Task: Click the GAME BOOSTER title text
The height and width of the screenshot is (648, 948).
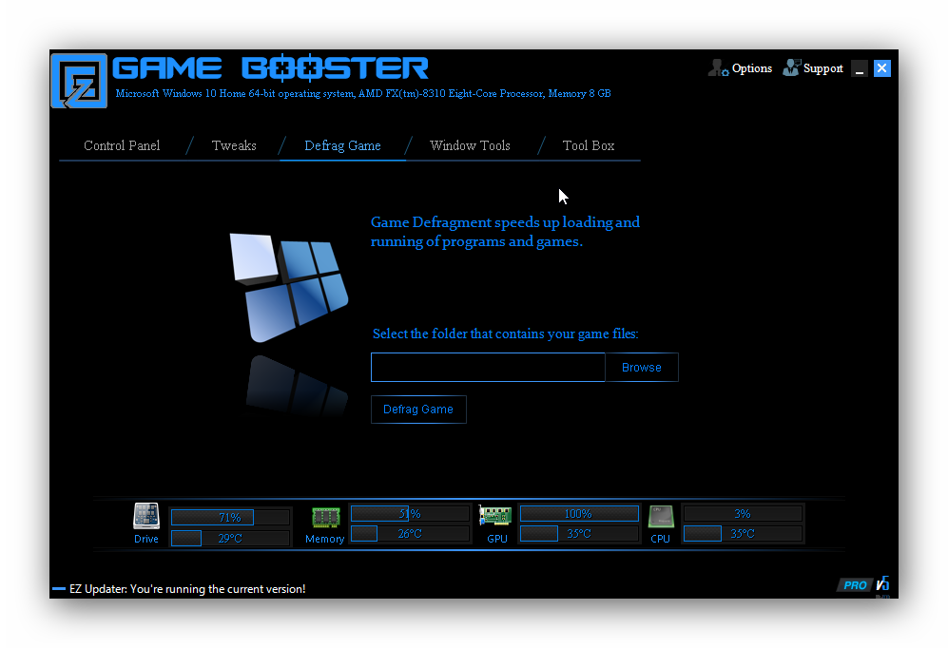Action: click(x=270, y=68)
